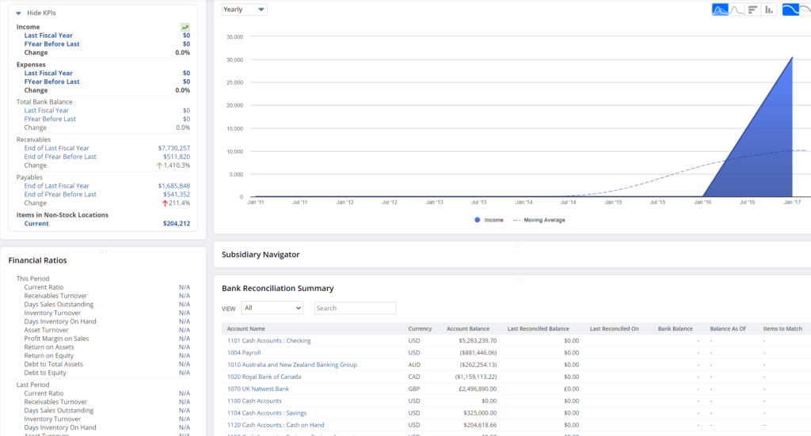The height and width of the screenshot is (436, 811).
Task: Open Debt to Equity ratio
Action: click(45, 373)
